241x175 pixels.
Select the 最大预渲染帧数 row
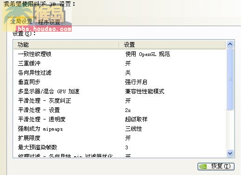point(120,147)
